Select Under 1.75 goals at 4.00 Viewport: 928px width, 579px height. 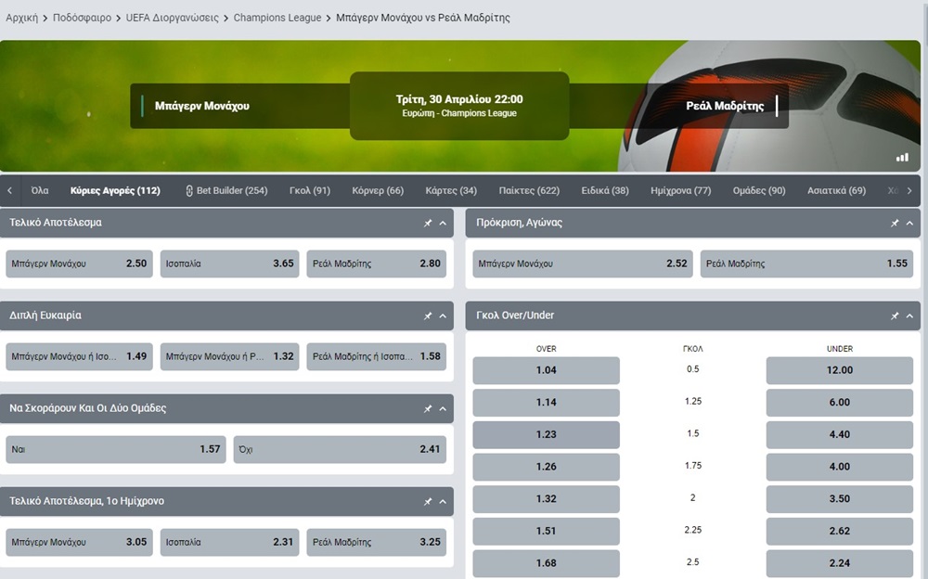coord(839,467)
